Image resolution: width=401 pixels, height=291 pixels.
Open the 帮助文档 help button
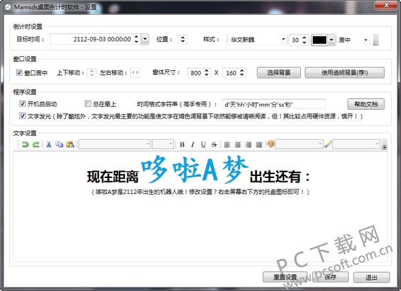point(366,104)
